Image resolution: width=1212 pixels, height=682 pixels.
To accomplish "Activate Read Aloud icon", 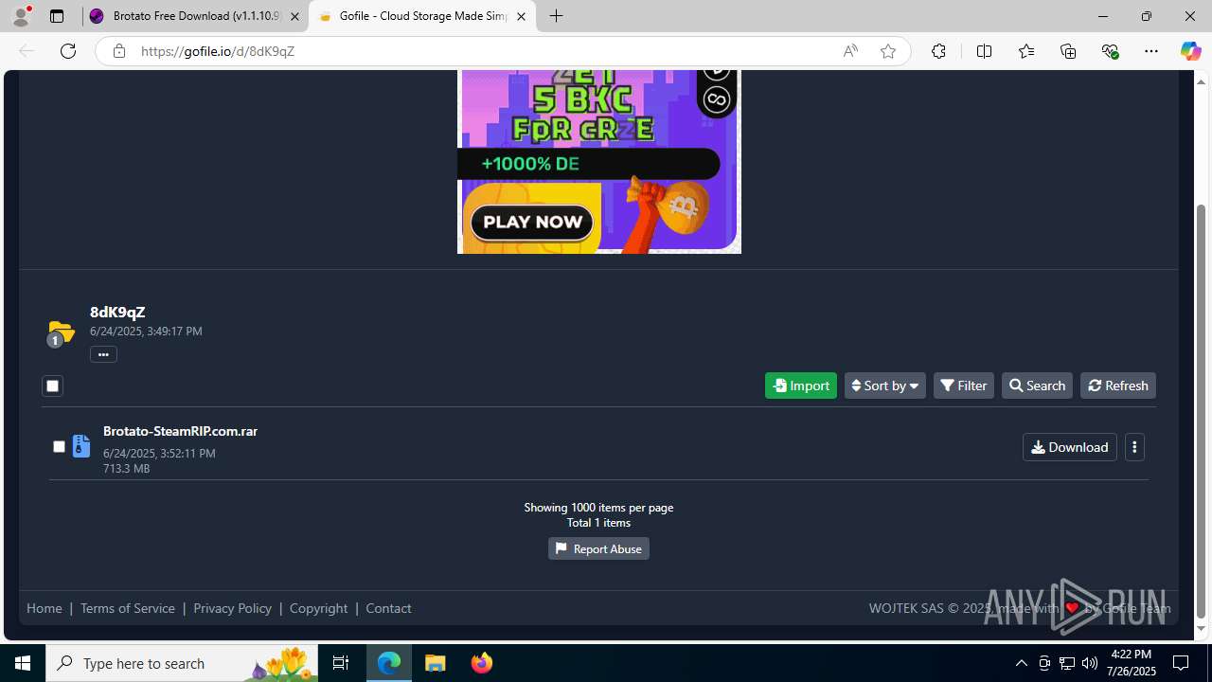I will coord(850,51).
